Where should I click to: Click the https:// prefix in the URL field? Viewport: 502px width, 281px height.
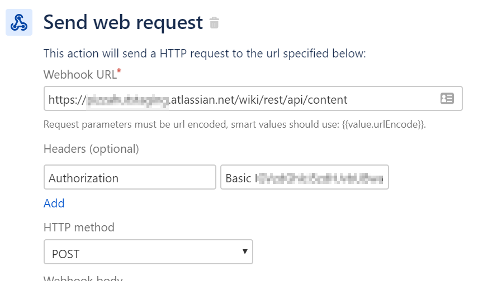(x=67, y=100)
